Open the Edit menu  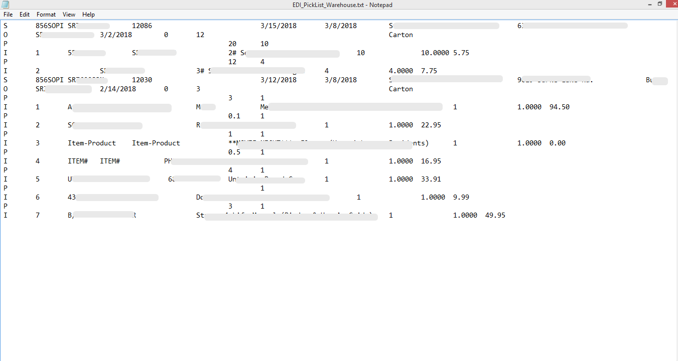point(25,15)
